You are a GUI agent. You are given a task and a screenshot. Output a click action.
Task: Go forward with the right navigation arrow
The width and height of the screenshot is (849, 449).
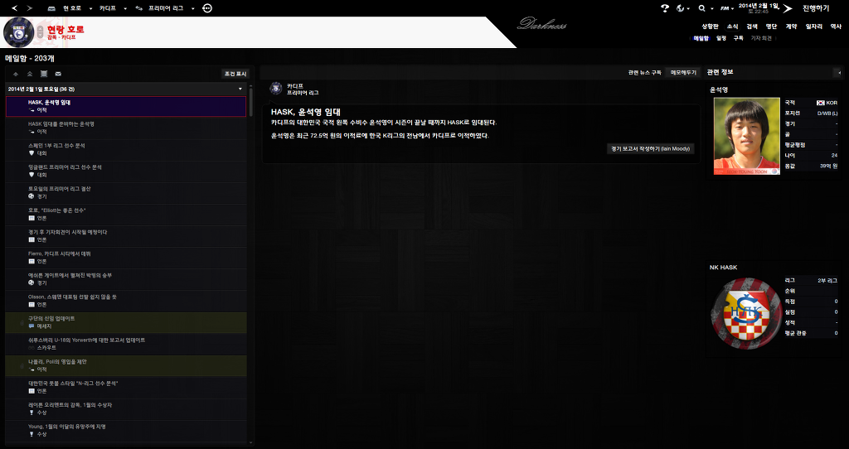[x=29, y=8]
